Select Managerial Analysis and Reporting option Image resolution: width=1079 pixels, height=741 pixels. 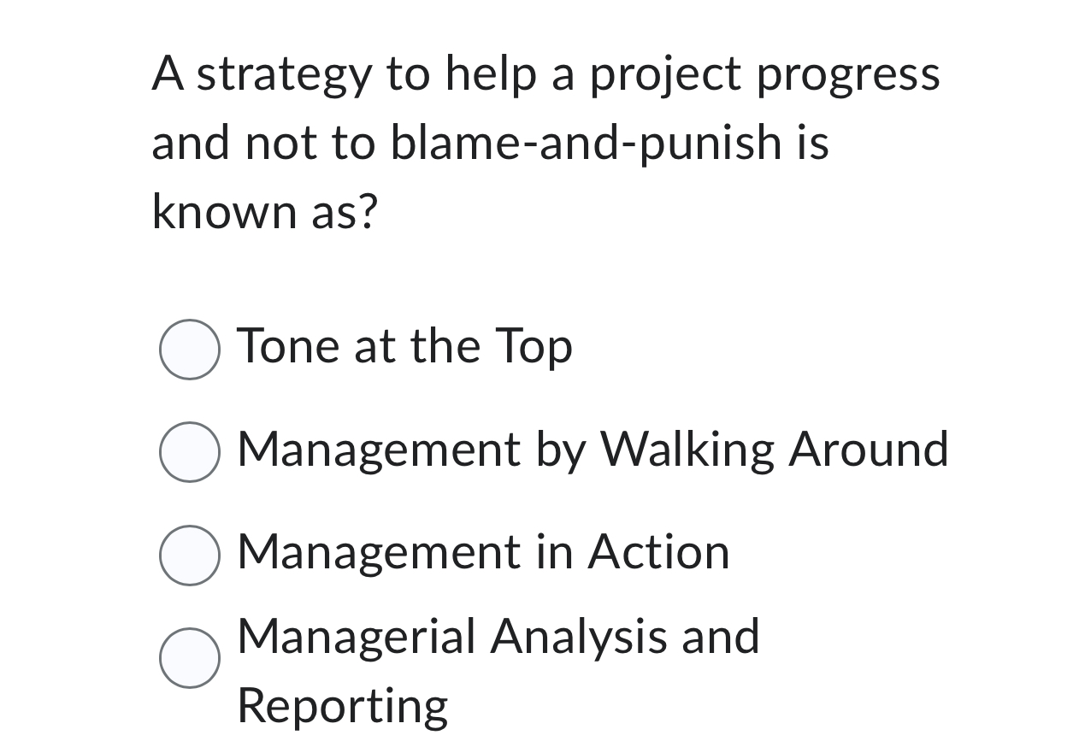[x=190, y=658]
